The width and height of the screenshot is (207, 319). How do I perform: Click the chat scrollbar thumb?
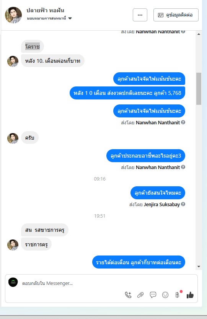coord(199,88)
